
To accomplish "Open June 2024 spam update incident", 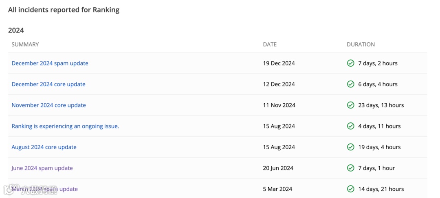I will 42,168.
